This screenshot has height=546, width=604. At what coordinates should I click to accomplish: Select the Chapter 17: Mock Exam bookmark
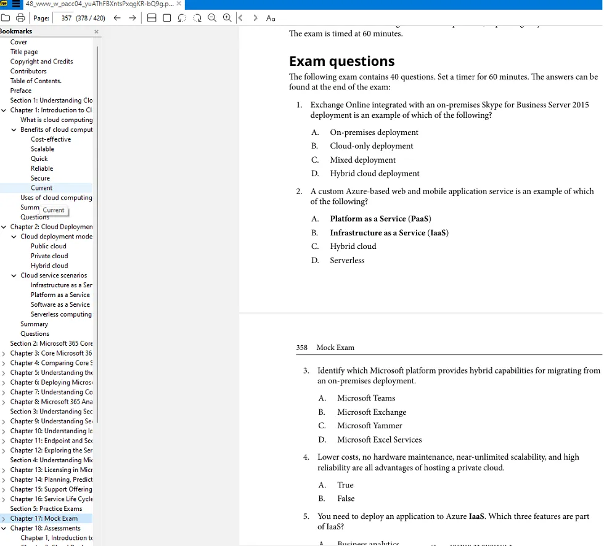44,518
